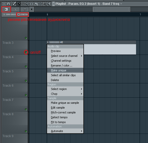The image size is (148, 143).
Task: Expand the Chop submenu
Action: pos(65,94)
